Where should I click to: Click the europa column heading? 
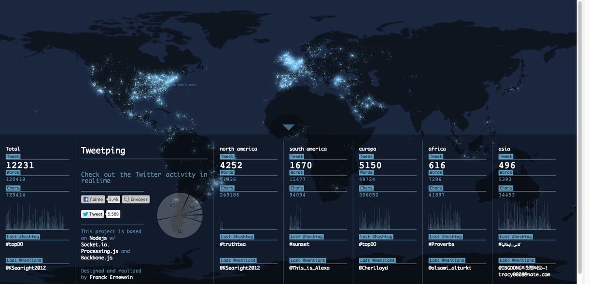(x=367, y=149)
